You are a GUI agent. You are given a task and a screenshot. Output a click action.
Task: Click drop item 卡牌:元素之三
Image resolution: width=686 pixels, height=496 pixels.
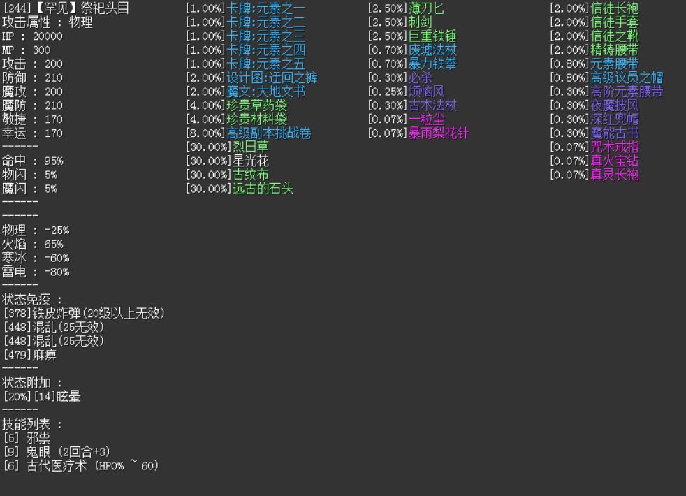(x=266, y=36)
